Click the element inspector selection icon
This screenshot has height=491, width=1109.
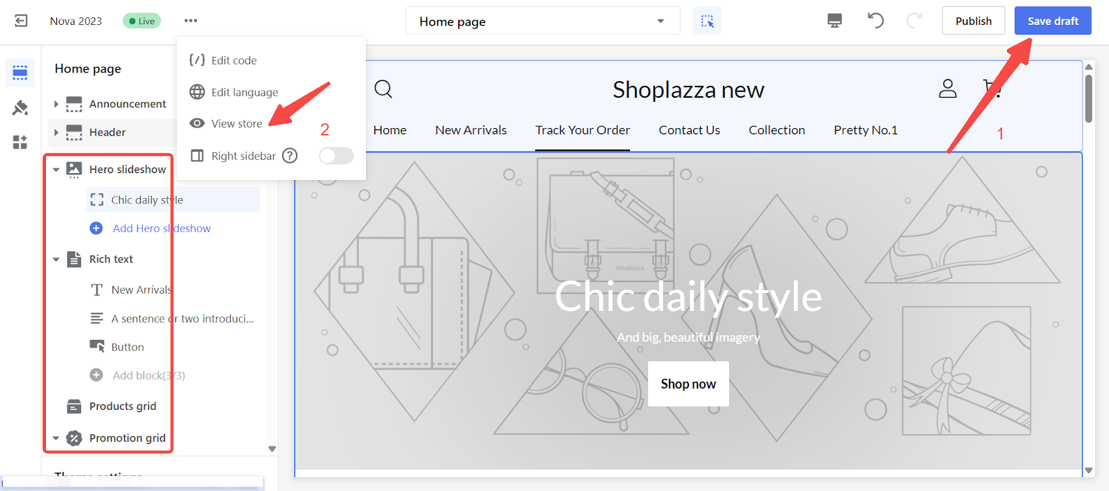coord(707,21)
